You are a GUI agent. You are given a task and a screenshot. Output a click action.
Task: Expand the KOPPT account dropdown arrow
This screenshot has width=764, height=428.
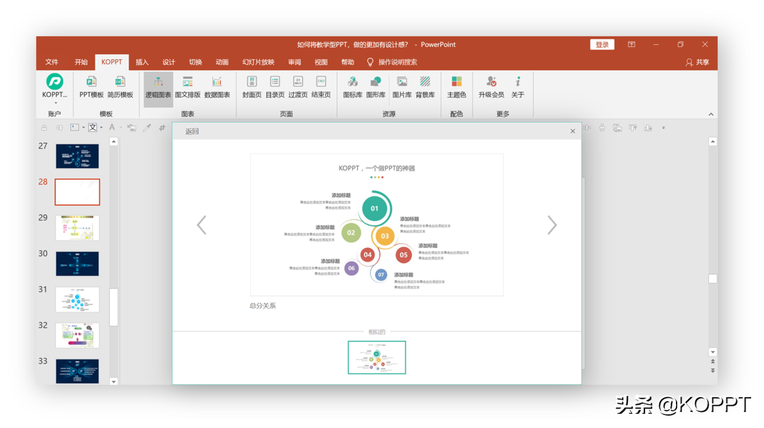pos(55,103)
